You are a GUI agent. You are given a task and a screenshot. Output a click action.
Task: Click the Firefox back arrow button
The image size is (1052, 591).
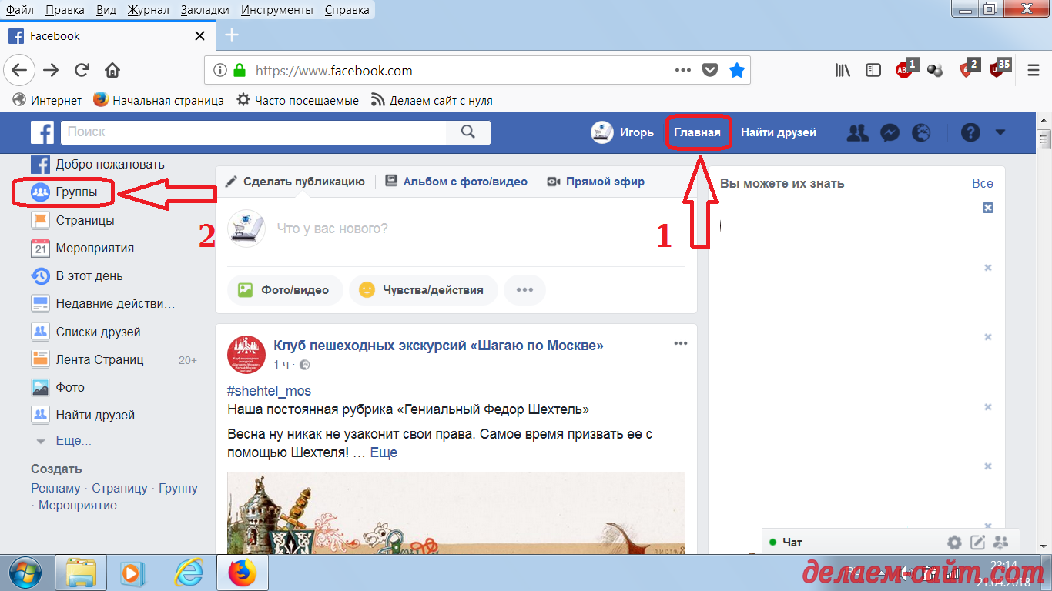[19, 70]
